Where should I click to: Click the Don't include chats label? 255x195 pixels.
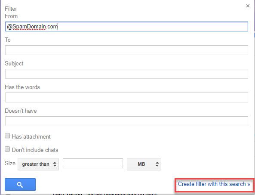click(x=35, y=150)
